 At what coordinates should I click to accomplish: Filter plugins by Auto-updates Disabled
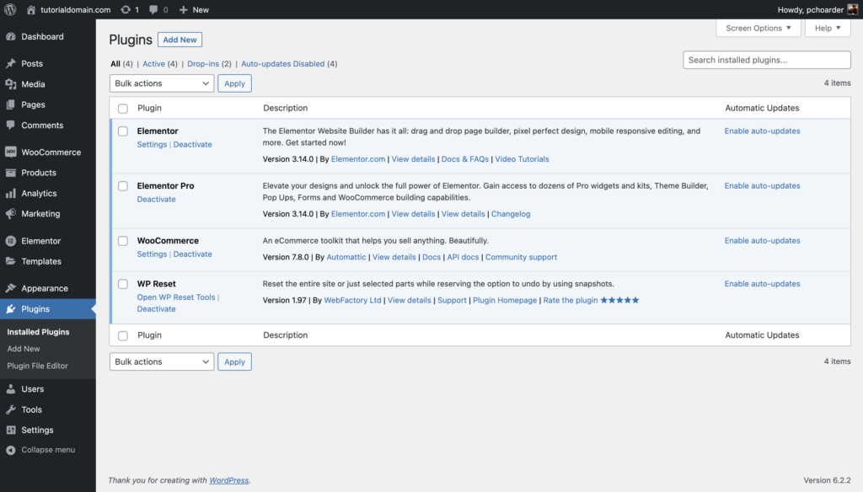tap(283, 64)
